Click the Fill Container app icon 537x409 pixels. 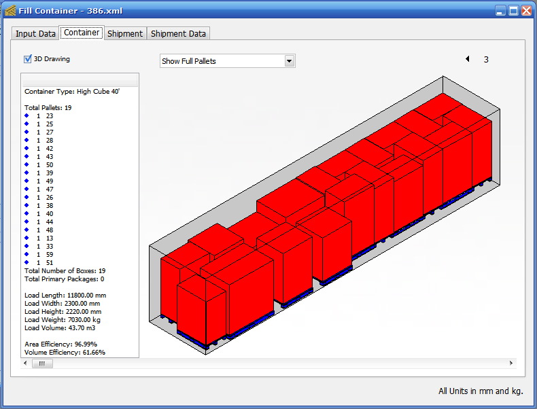pyautogui.click(x=10, y=11)
